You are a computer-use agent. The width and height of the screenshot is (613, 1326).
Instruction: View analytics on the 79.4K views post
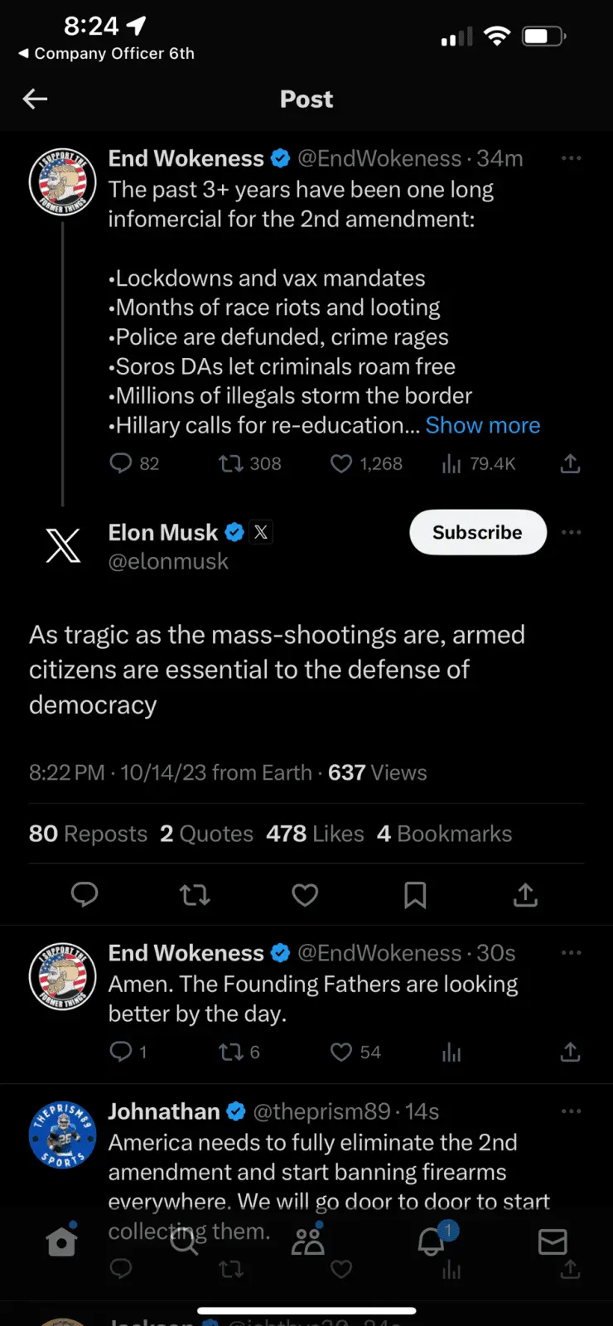coord(479,464)
